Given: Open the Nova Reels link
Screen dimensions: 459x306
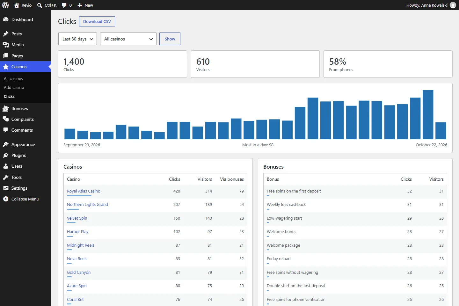Looking at the screenshot, I should point(77,259).
